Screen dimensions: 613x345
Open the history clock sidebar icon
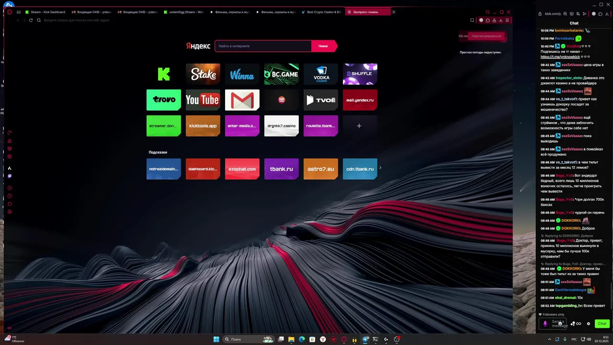(10, 195)
